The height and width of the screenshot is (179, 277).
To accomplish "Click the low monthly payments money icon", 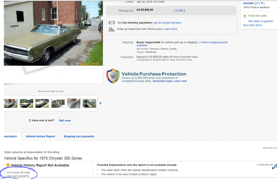I will click(111, 23).
